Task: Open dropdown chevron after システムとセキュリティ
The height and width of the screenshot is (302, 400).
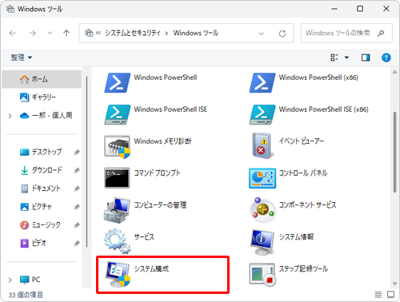Action: [166, 34]
